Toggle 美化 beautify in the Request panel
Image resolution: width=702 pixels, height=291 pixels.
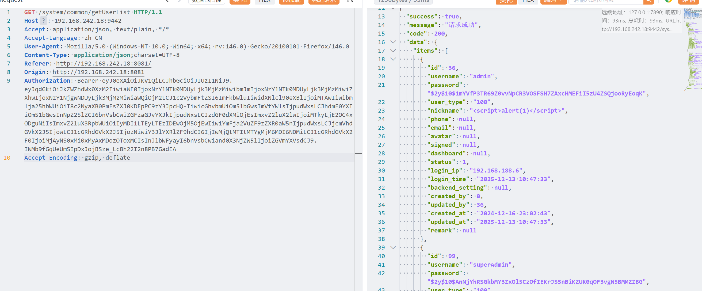tap(239, 1)
